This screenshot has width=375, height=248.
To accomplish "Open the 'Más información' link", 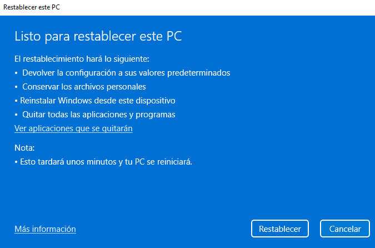I will pyautogui.click(x=45, y=229).
